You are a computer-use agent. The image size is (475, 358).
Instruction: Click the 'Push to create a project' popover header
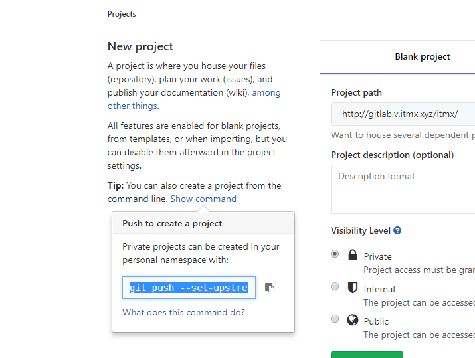[172, 224]
